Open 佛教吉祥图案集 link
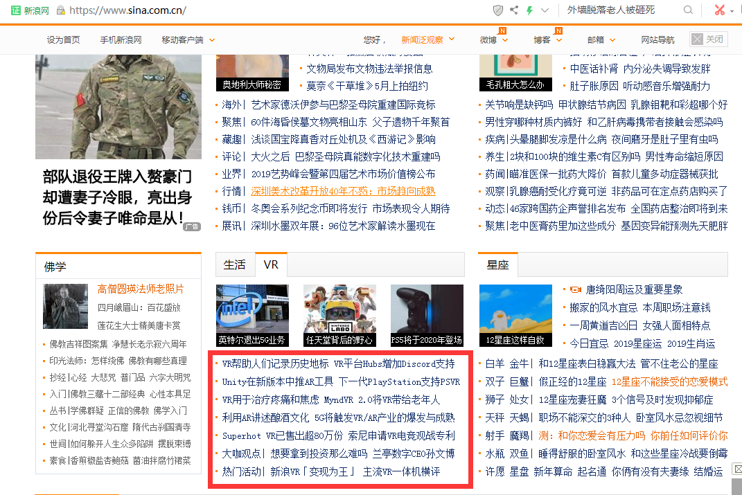The height and width of the screenshot is (495, 742). pyautogui.click(x=78, y=344)
